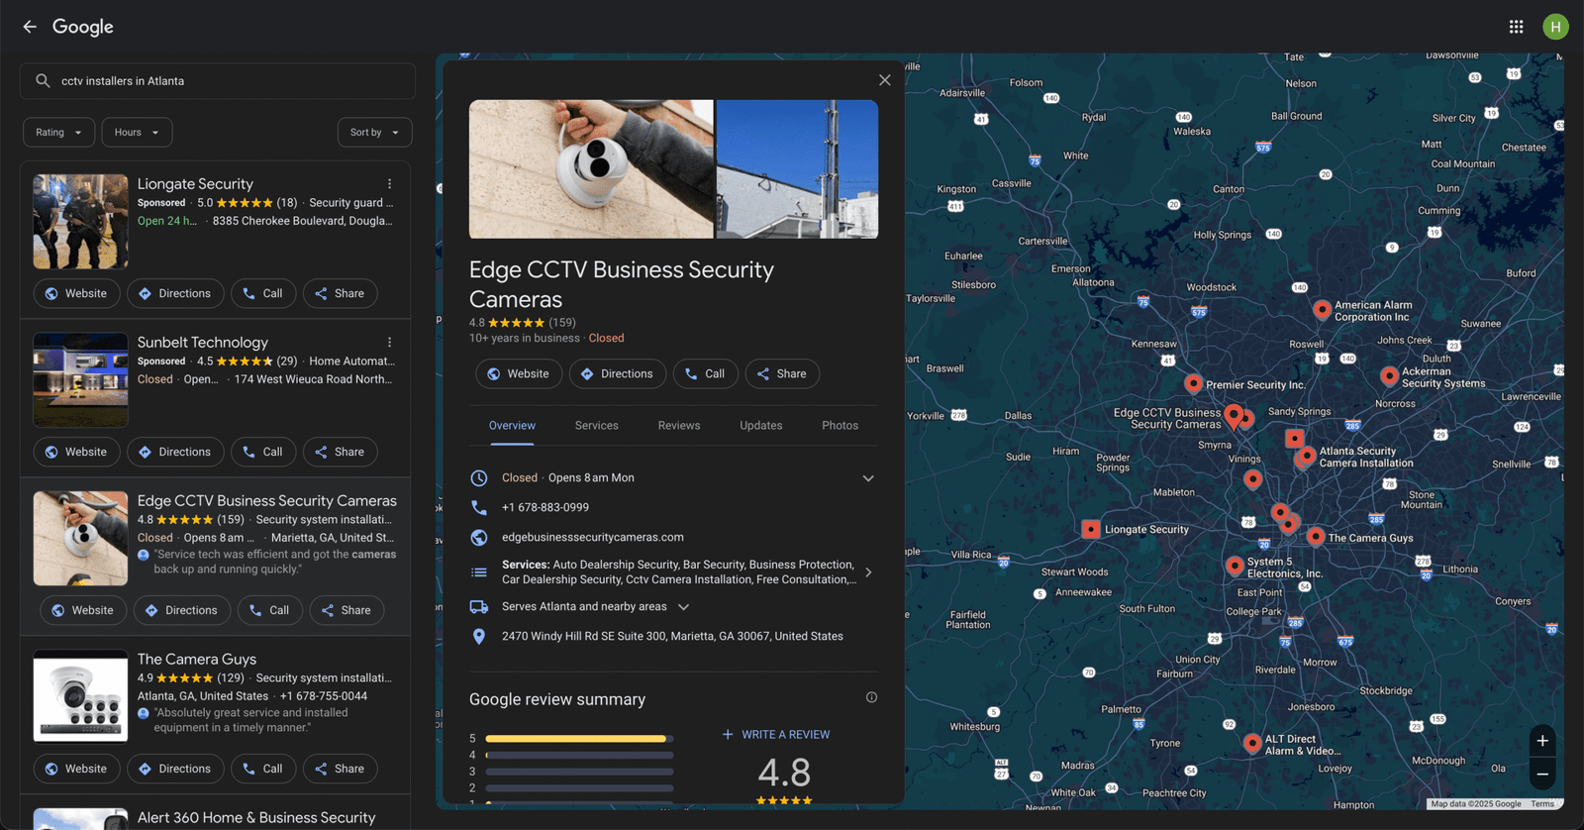Viewport: 1584px width, 830px height.
Task: Select American Alarm Corporation map pin
Action: point(1322,310)
